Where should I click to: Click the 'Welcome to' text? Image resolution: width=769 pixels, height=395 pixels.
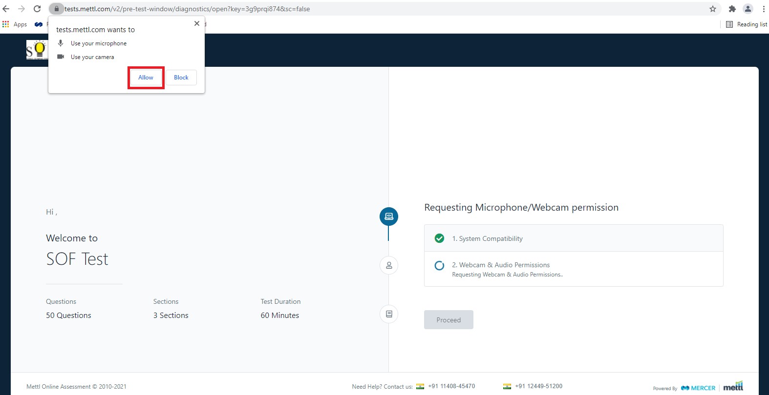[x=72, y=238]
